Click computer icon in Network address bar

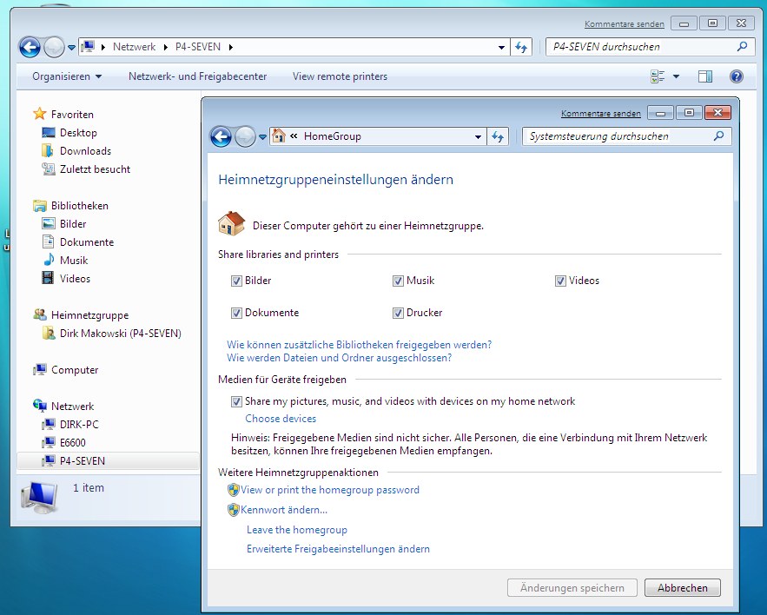(x=88, y=47)
